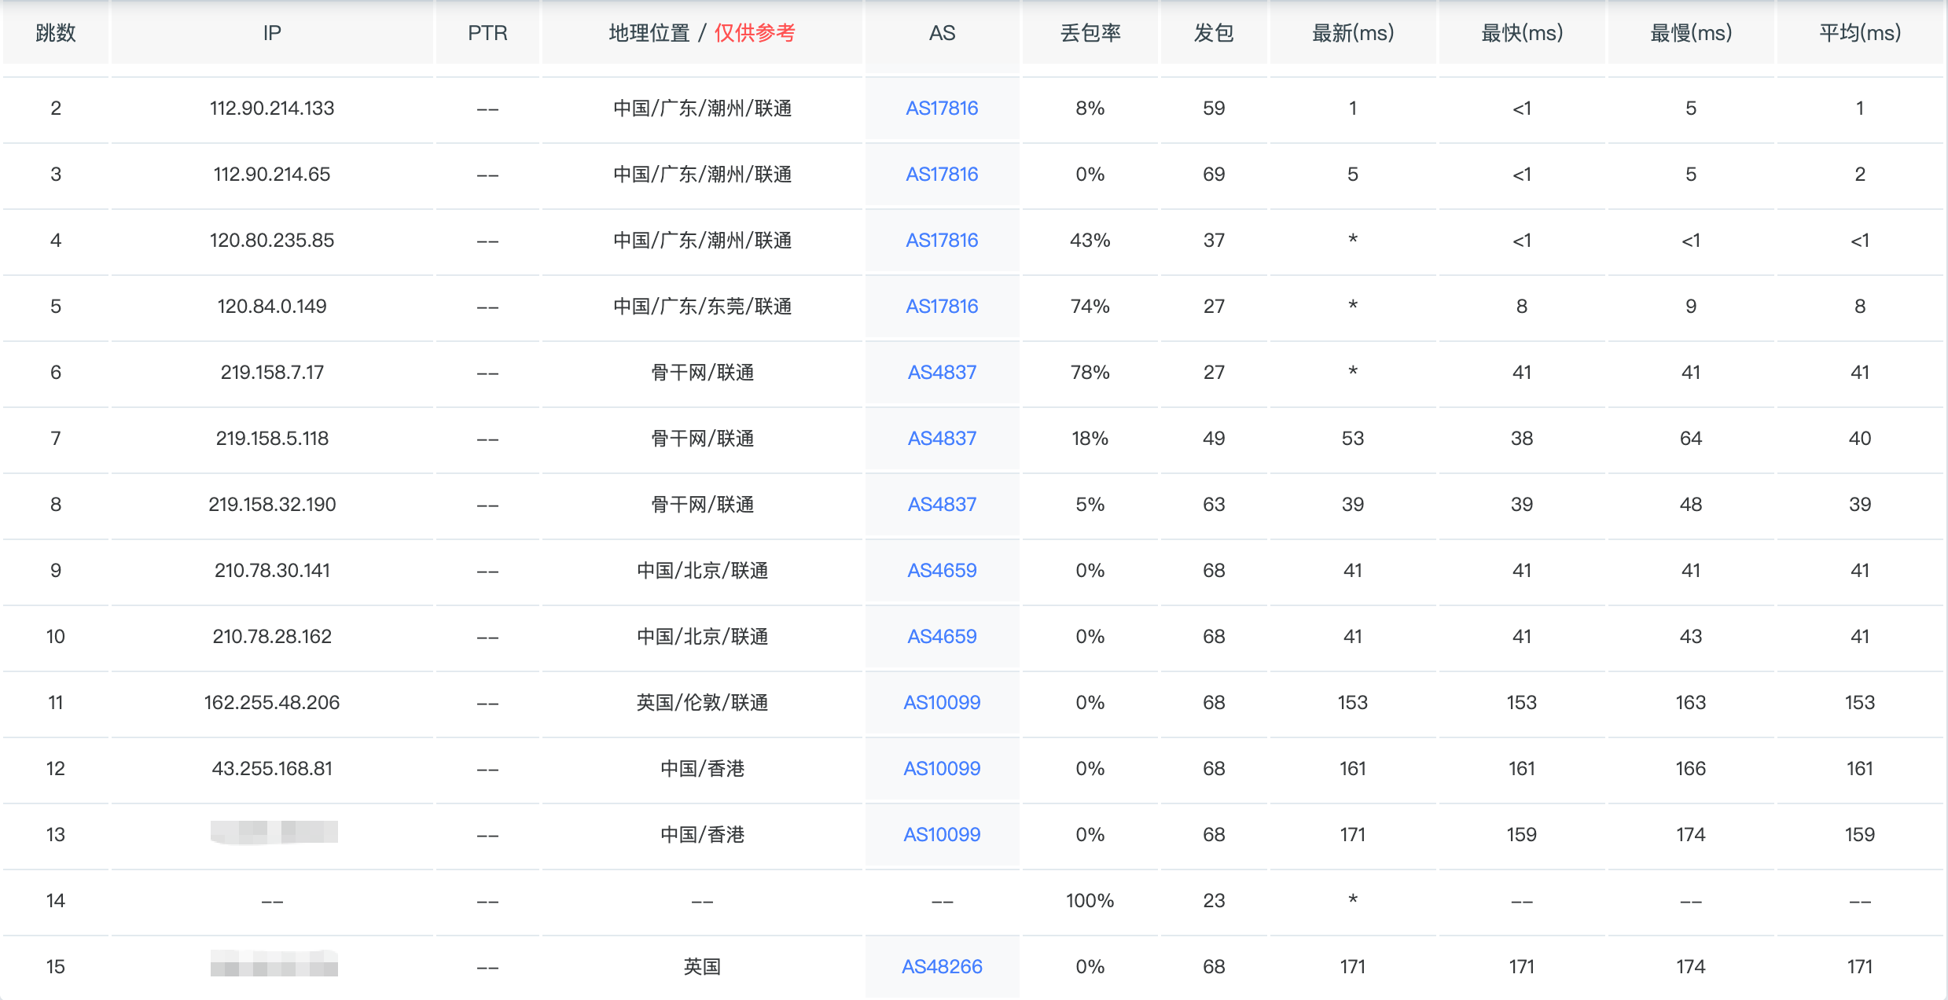Open AS4659 link for 210.78.28.162
Screen dimensions: 1948x1000
click(x=942, y=637)
